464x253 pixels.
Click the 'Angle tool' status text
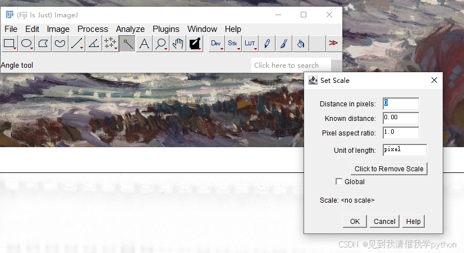(17, 65)
